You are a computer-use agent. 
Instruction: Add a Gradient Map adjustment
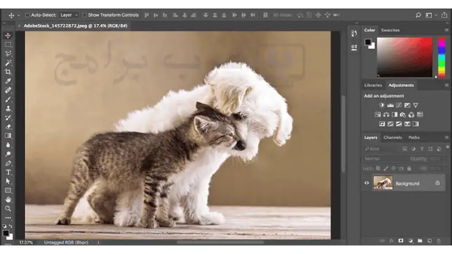[x=415, y=124]
